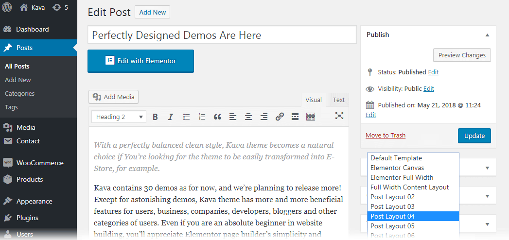This screenshot has width=509, height=240.
Task: Apply blockquote formatting
Action: point(217,117)
